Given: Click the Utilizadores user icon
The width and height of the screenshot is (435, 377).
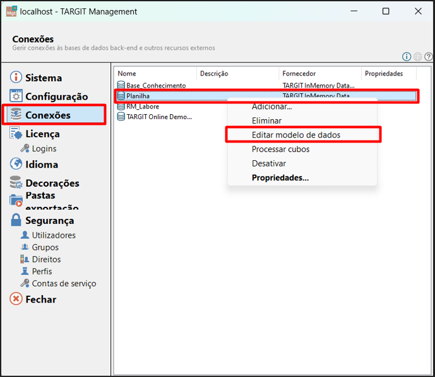Looking at the screenshot, I should click(x=25, y=235).
